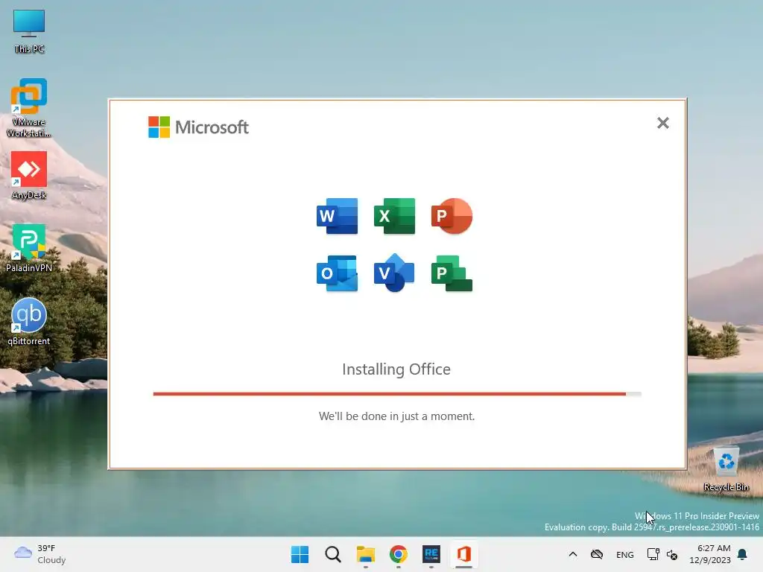This screenshot has width=763, height=572.
Task: Click the Visio icon in the installer
Action: [394, 273]
